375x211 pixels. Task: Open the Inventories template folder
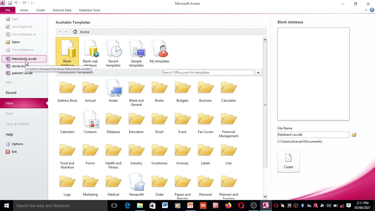tap(159, 154)
